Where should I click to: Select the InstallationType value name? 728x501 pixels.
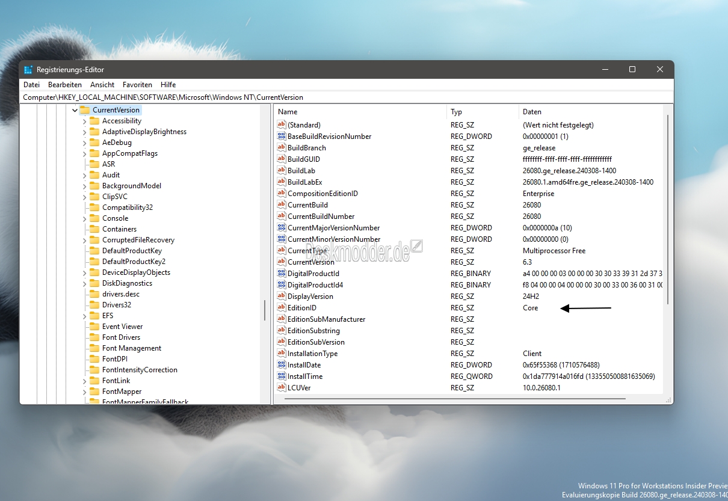pos(313,353)
